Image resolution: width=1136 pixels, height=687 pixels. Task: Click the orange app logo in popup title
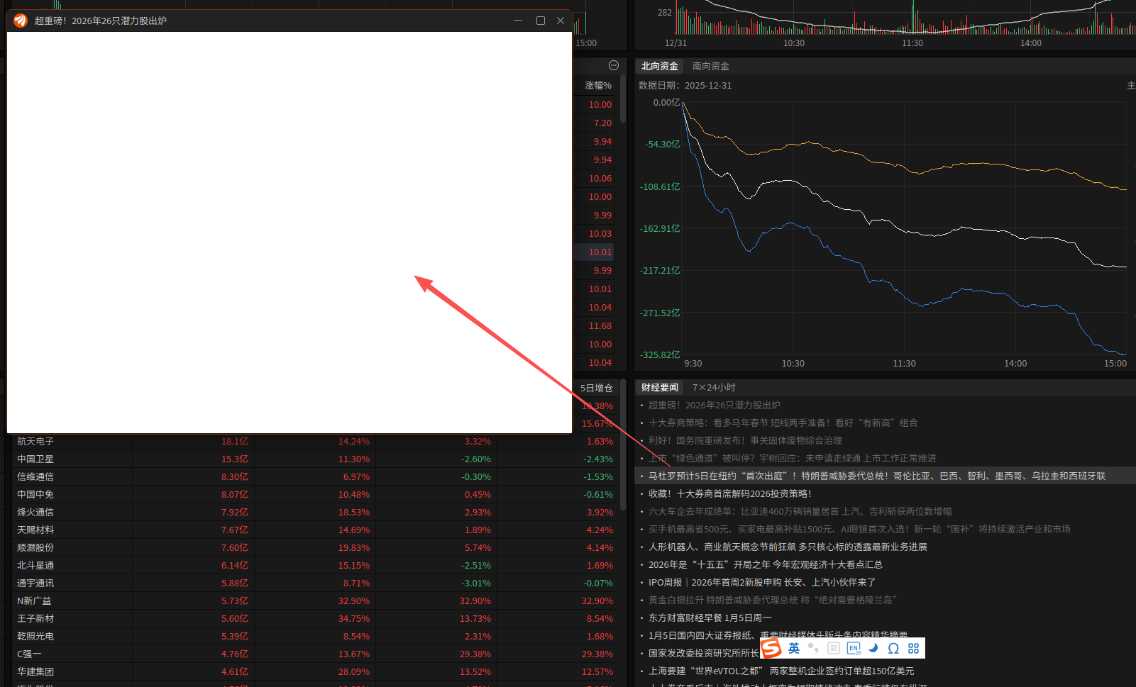click(x=21, y=21)
